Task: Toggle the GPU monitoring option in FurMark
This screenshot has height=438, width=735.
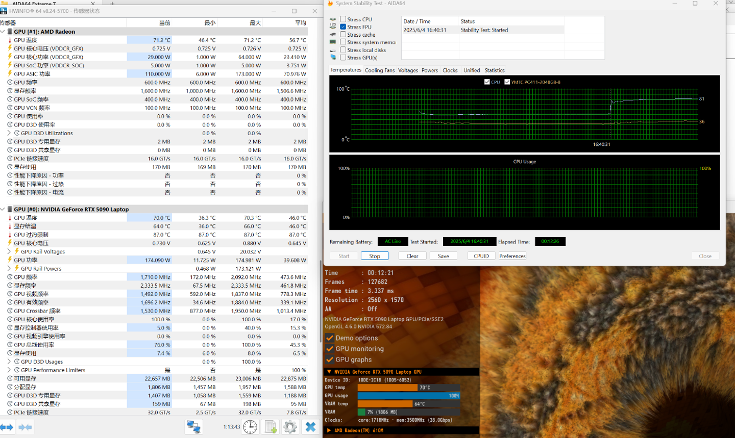Action: [x=330, y=349]
